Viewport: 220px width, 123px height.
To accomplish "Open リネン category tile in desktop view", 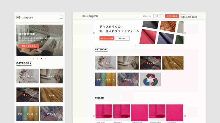I will (x=128, y=63).
